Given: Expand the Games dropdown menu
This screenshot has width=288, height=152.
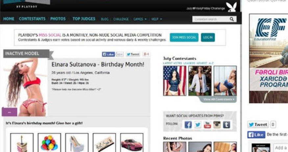Looking at the screenshot, I should [x=140, y=19].
